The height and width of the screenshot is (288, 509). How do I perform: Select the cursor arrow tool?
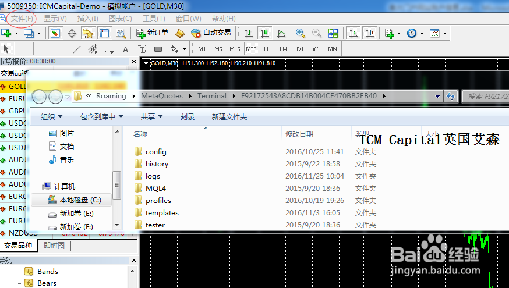point(6,49)
